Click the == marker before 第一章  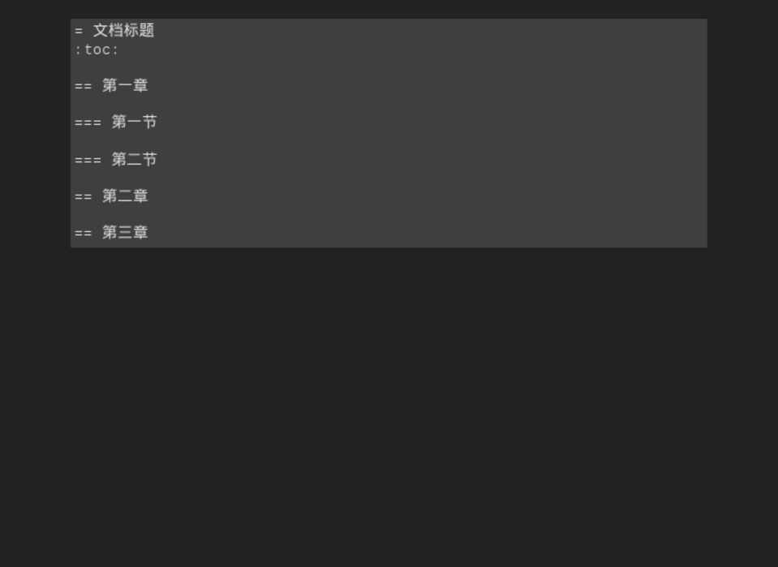coord(83,86)
